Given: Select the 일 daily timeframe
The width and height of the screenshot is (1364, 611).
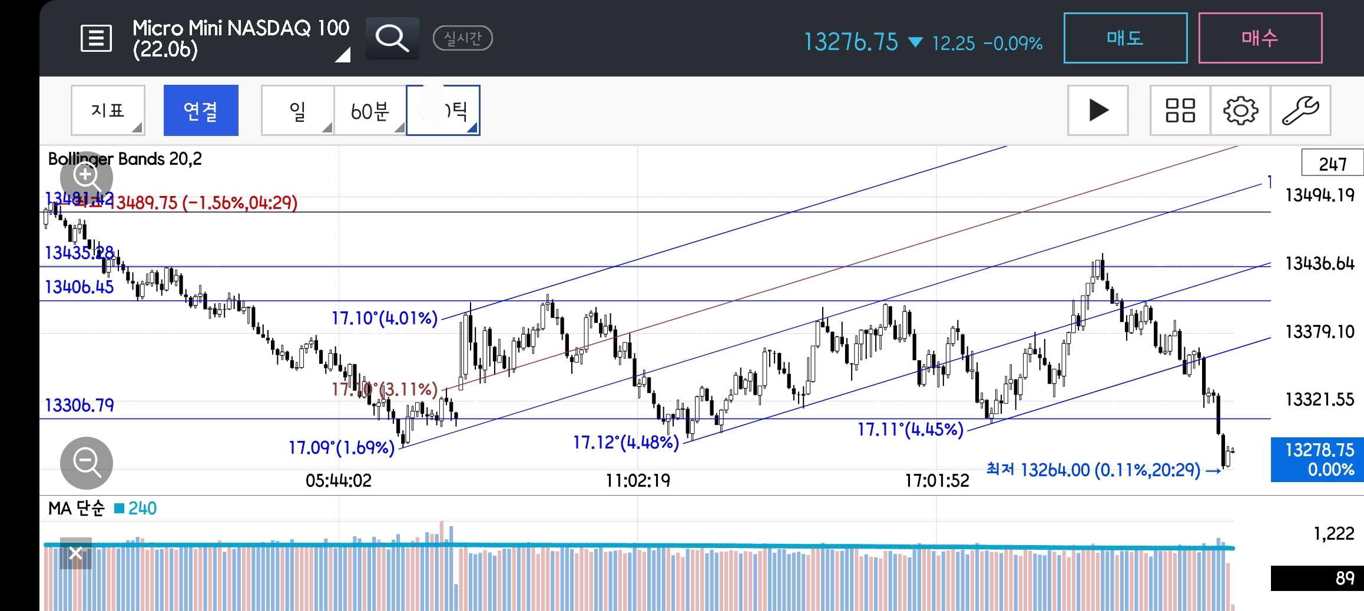Looking at the screenshot, I should (x=298, y=110).
